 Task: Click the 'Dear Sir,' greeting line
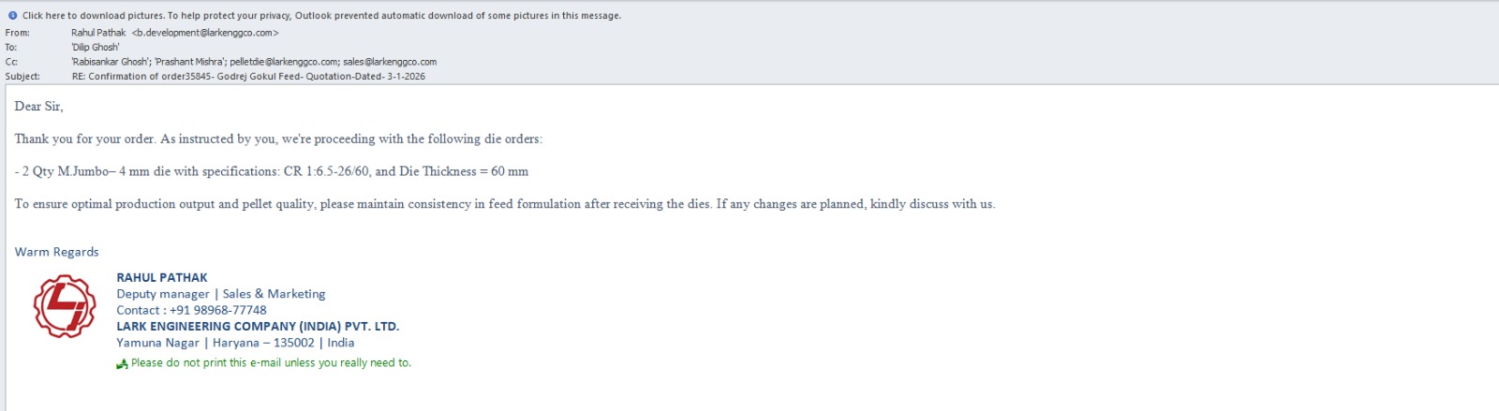pos(39,107)
